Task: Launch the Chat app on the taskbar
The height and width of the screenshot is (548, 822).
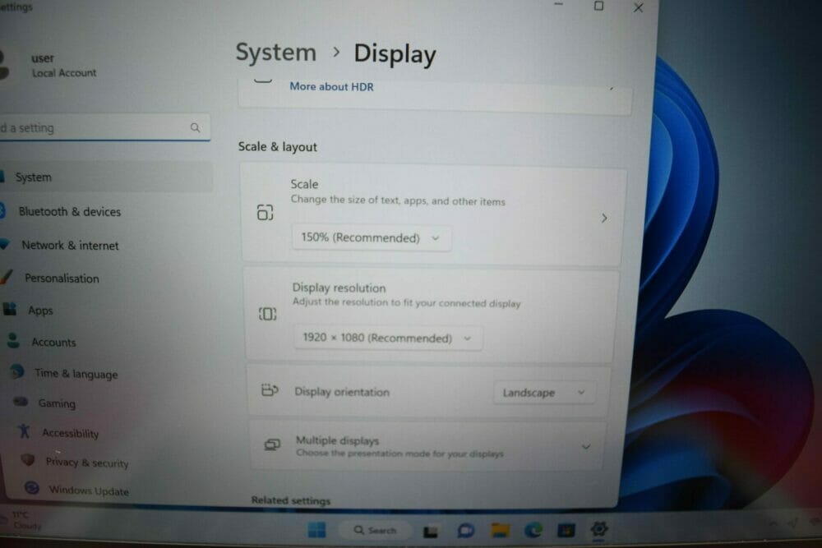Action: click(x=465, y=531)
